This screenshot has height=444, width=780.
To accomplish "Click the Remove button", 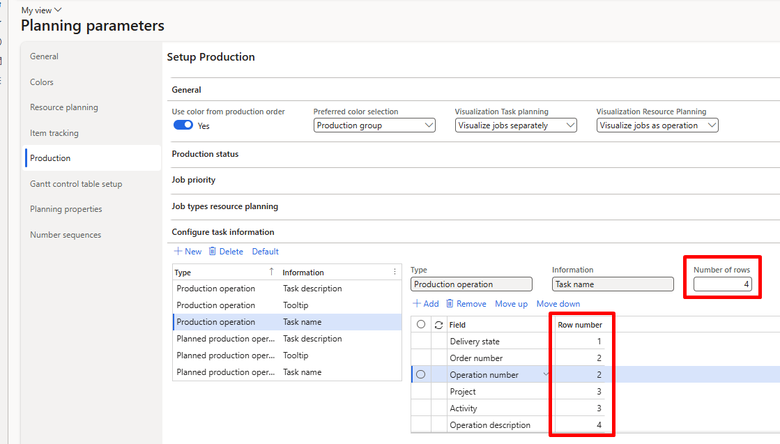I will (466, 303).
